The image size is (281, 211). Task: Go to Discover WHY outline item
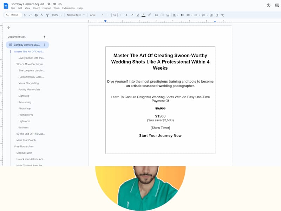24,153
